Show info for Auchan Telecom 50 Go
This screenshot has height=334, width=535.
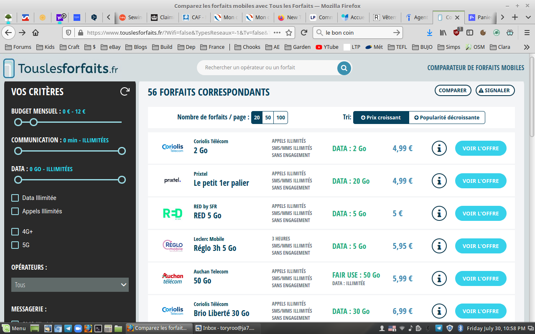pos(439,278)
